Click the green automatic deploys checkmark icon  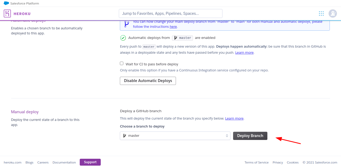click(123, 38)
